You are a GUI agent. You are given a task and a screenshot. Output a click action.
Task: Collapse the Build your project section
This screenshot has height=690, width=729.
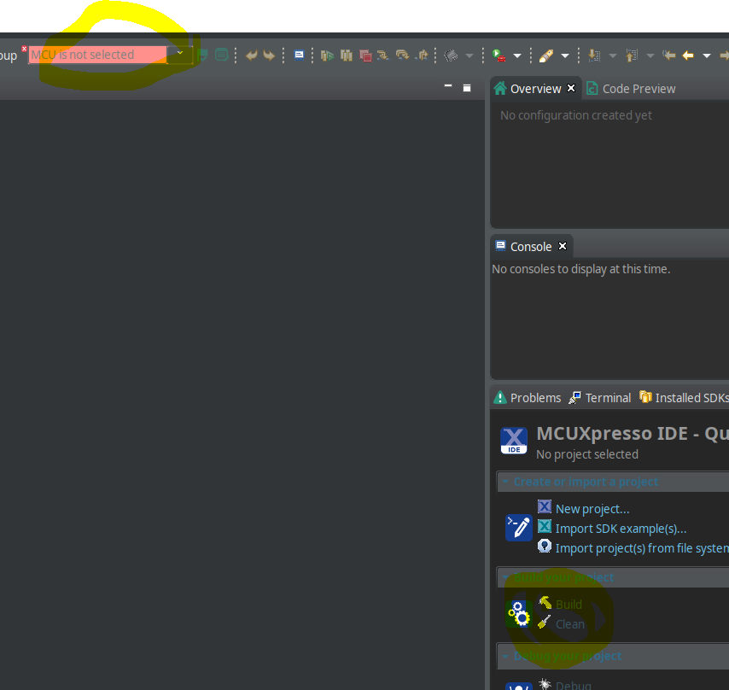click(504, 577)
